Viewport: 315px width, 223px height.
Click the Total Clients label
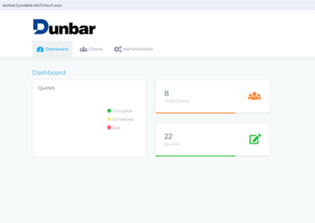click(x=177, y=101)
